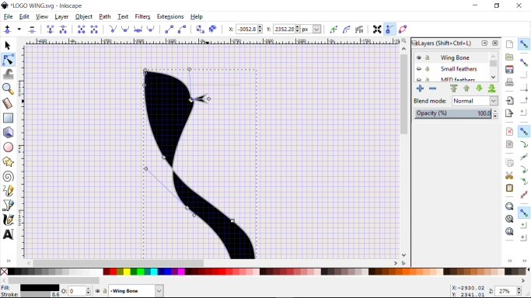Image resolution: width=531 pixels, height=298 pixels.
Task: Convert object to path icon
Action: click(200, 29)
